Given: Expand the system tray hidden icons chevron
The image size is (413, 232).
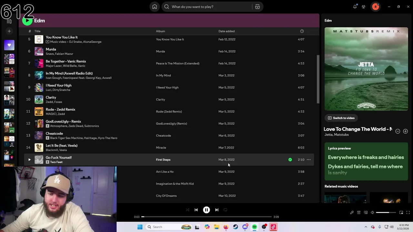Looking at the screenshot, I should [x=366, y=227].
